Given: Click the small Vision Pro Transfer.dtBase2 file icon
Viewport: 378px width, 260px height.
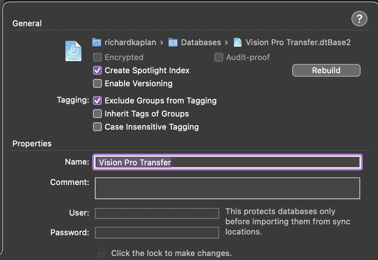Looking at the screenshot, I should click(238, 42).
